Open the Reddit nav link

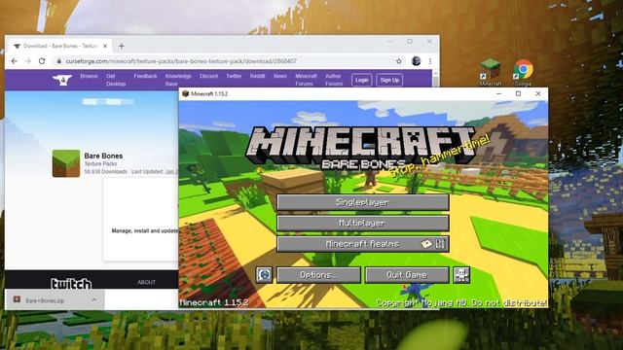(x=257, y=76)
